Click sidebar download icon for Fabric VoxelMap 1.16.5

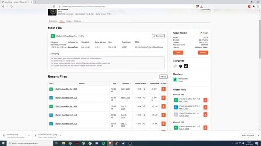click(x=205, y=100)
